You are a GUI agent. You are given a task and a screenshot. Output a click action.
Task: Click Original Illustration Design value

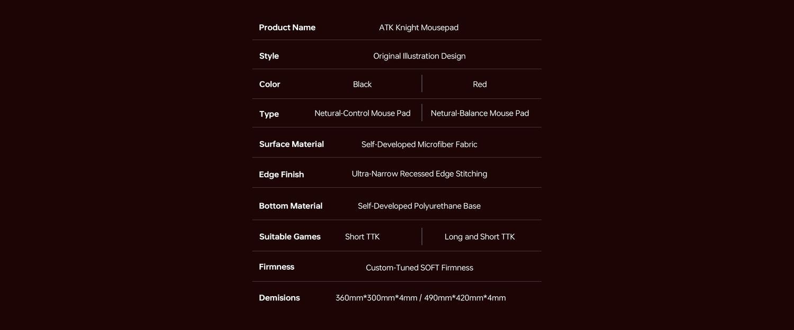point(419,56)
